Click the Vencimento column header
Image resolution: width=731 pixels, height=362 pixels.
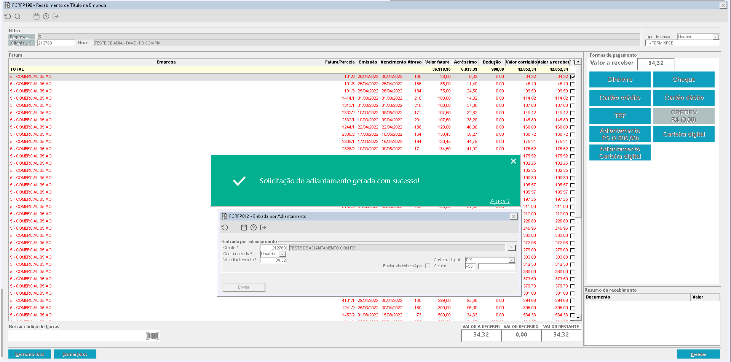(x=393, y=62)
